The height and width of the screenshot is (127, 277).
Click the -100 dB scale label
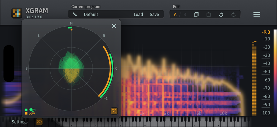point(266,113)
